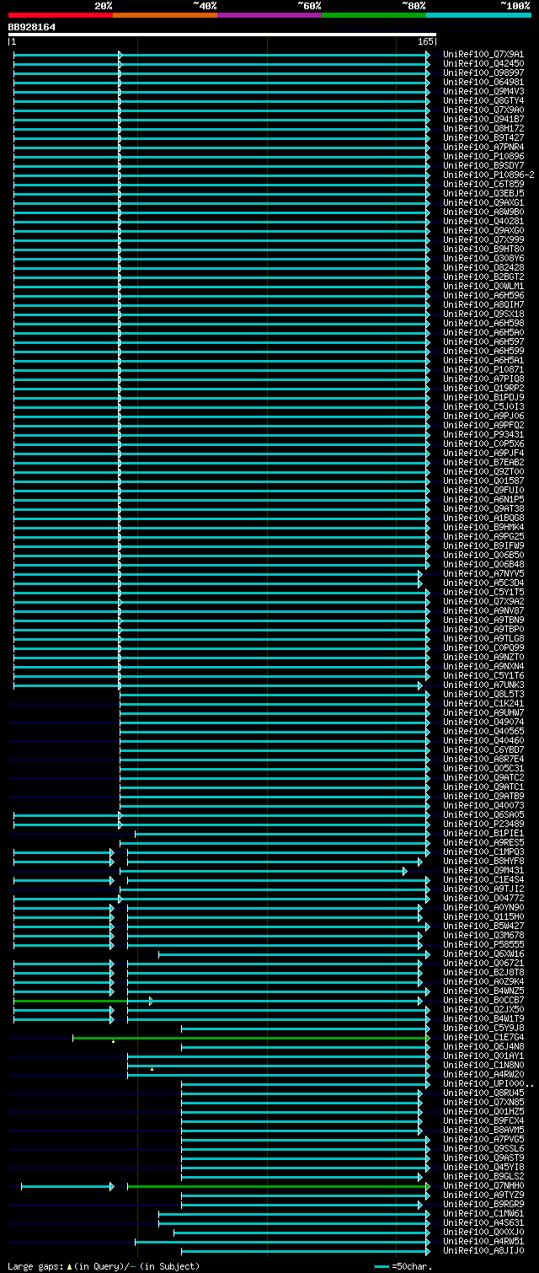Image resolution: width=539 pixels, height=1273 pixels.
Task: Click the red 20% identity legend segment
Action: pos(61,15)
